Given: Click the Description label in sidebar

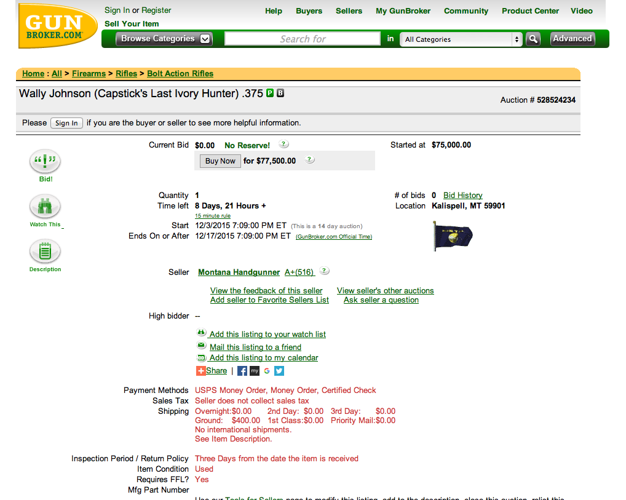Looking at the screenshot, I should point(45,269).
